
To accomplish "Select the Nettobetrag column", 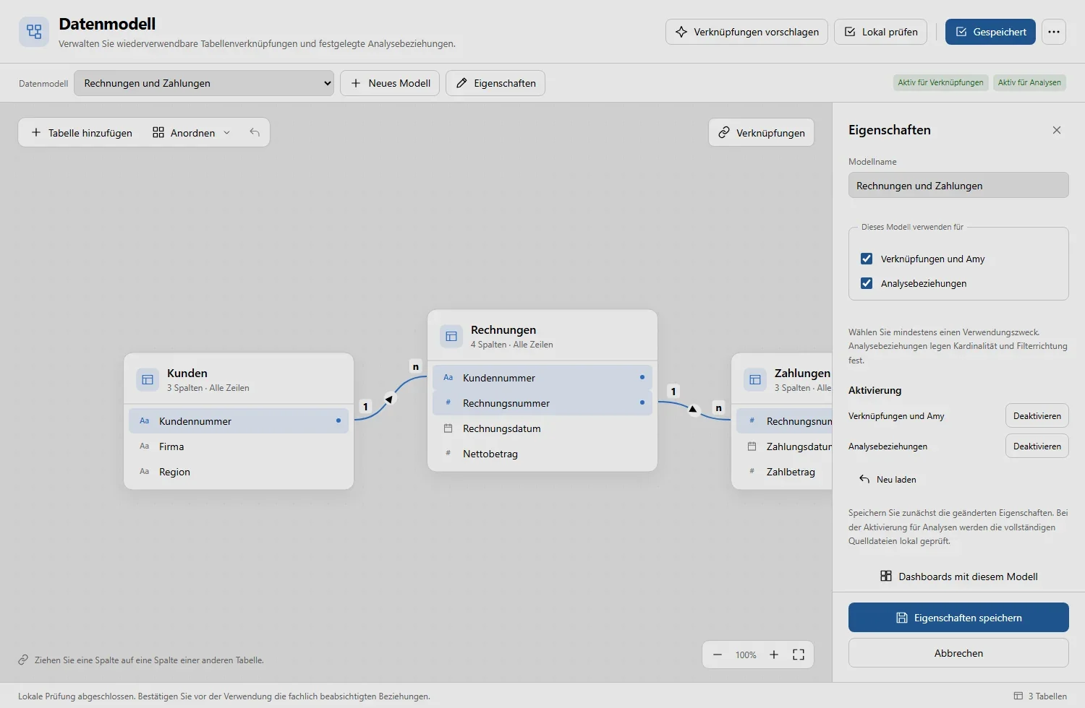I will (542, 454).
